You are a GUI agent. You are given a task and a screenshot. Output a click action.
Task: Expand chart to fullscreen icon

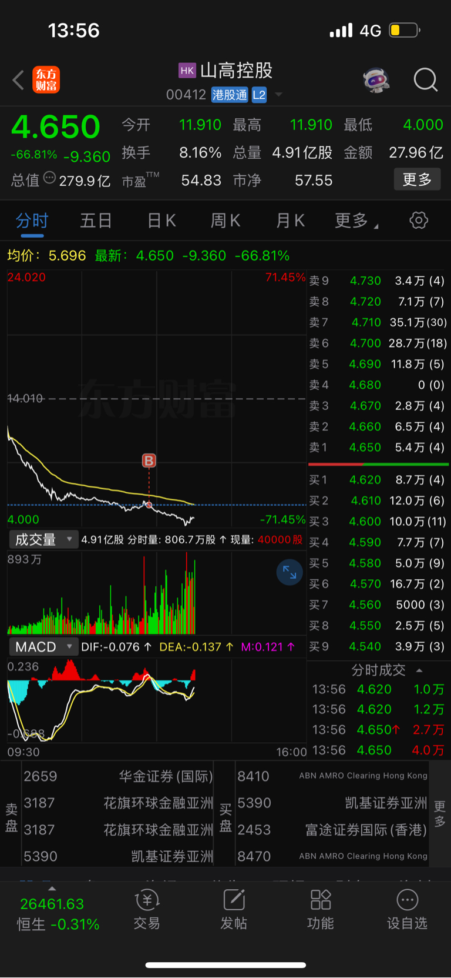(290, 572)
